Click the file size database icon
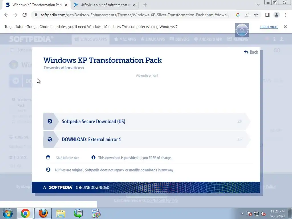This screenshot has width=292, height=219. point(48,157)
